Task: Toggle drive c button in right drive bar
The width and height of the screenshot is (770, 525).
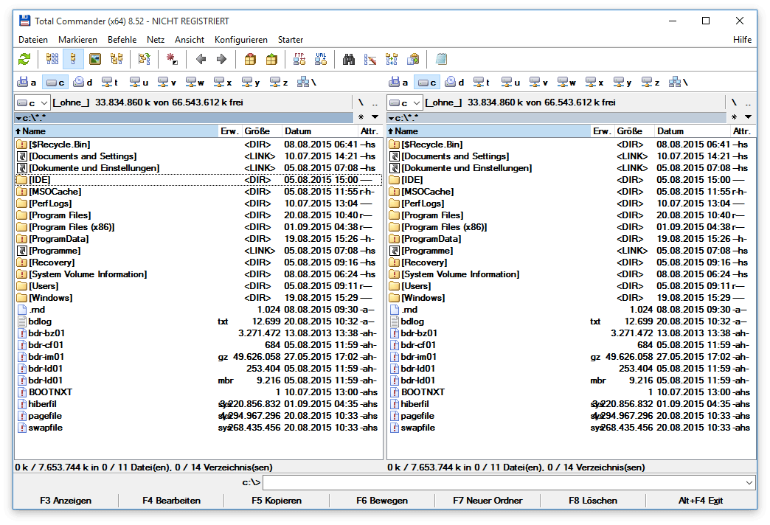Action: tap(427, 83)
